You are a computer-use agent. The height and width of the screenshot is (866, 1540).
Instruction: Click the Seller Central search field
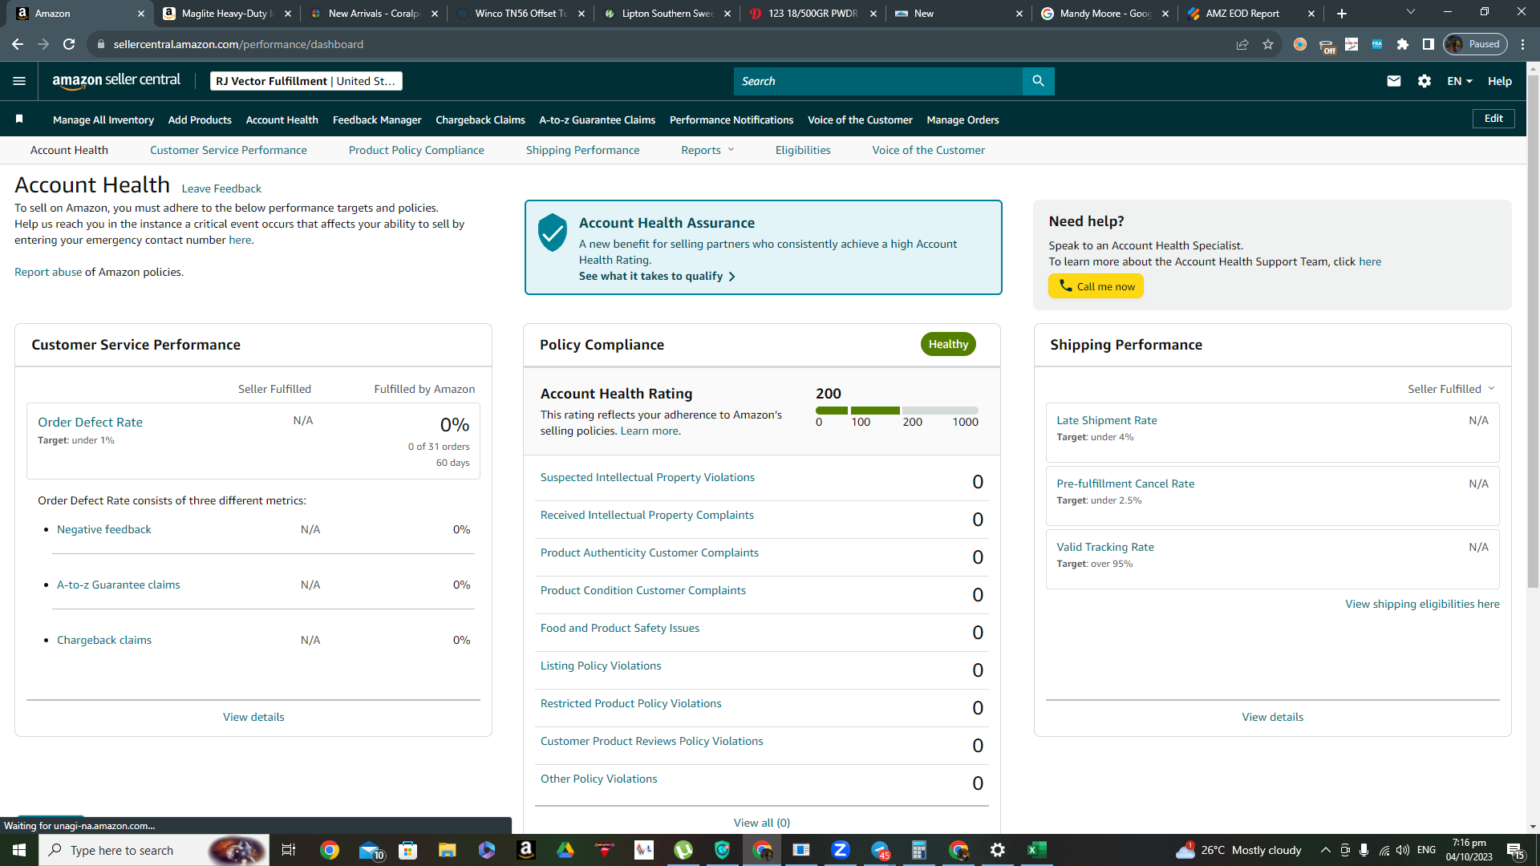[878, 81]
